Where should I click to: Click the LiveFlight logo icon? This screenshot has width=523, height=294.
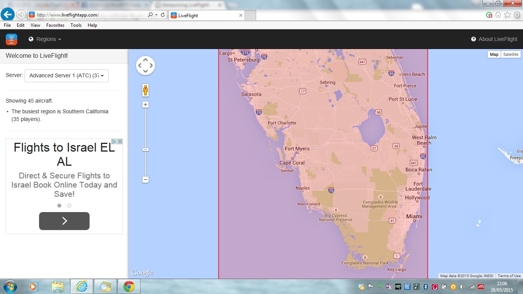[11, 39]
